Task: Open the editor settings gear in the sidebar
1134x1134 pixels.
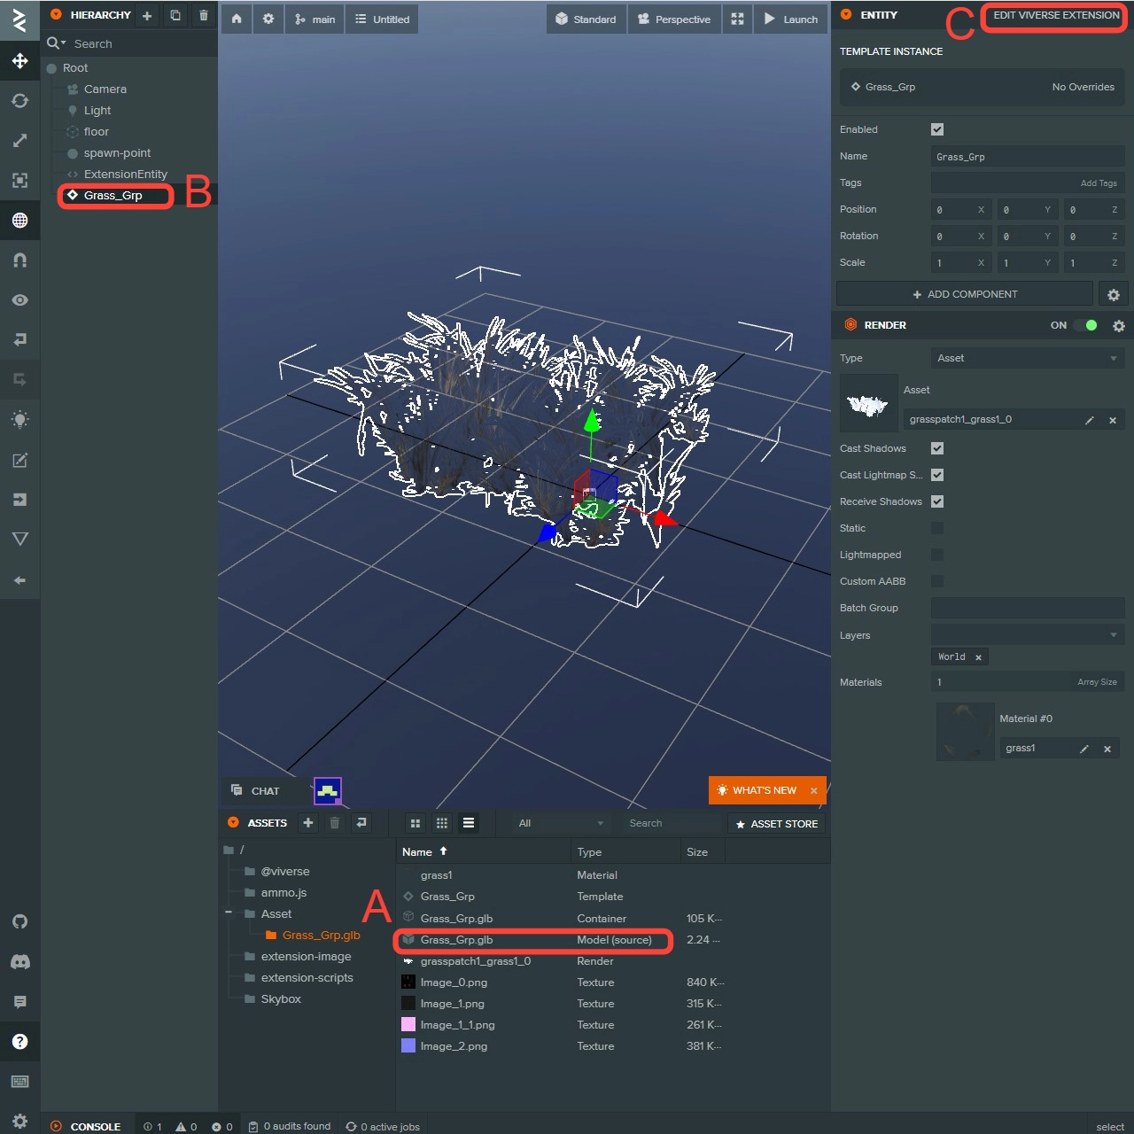Action: coord(19,1121)
